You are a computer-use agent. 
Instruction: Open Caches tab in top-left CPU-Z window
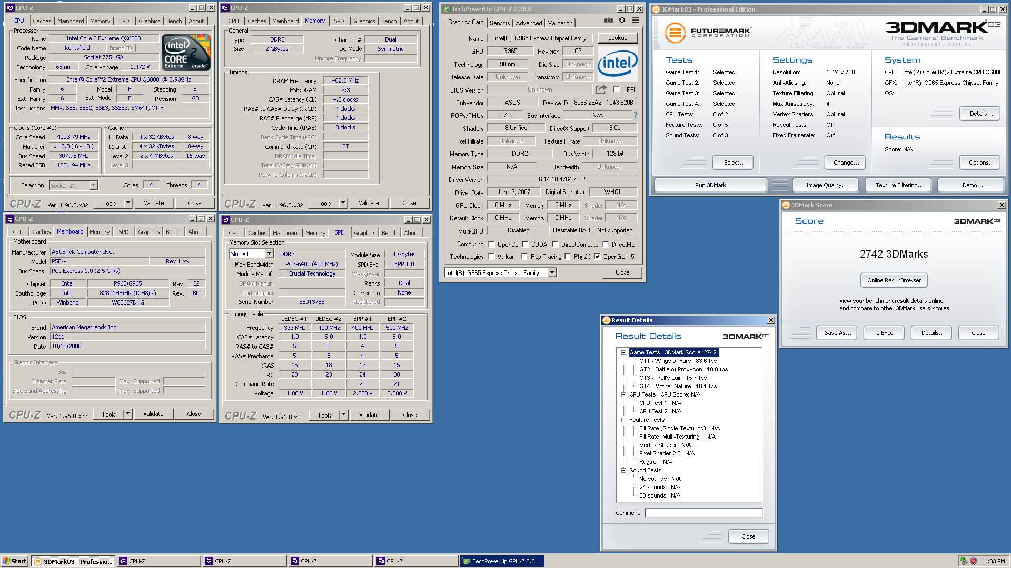coord(42,21)
